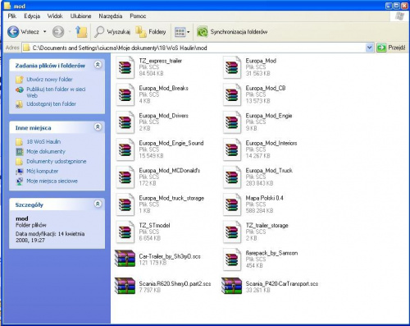410x326 pixels.
Task: Open the Edycja menu
Action: [32, 16]
